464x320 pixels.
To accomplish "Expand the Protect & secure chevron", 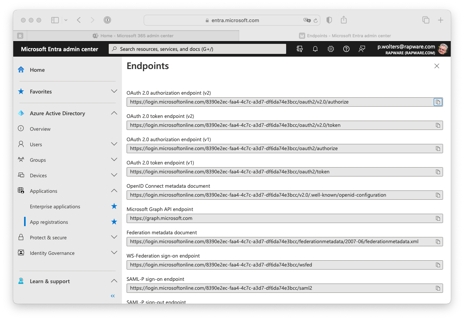I will 114,237.
